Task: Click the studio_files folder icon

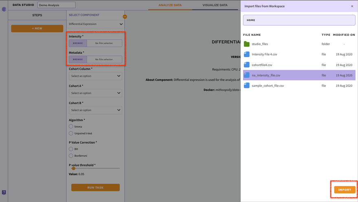Action: coord(246,44)
